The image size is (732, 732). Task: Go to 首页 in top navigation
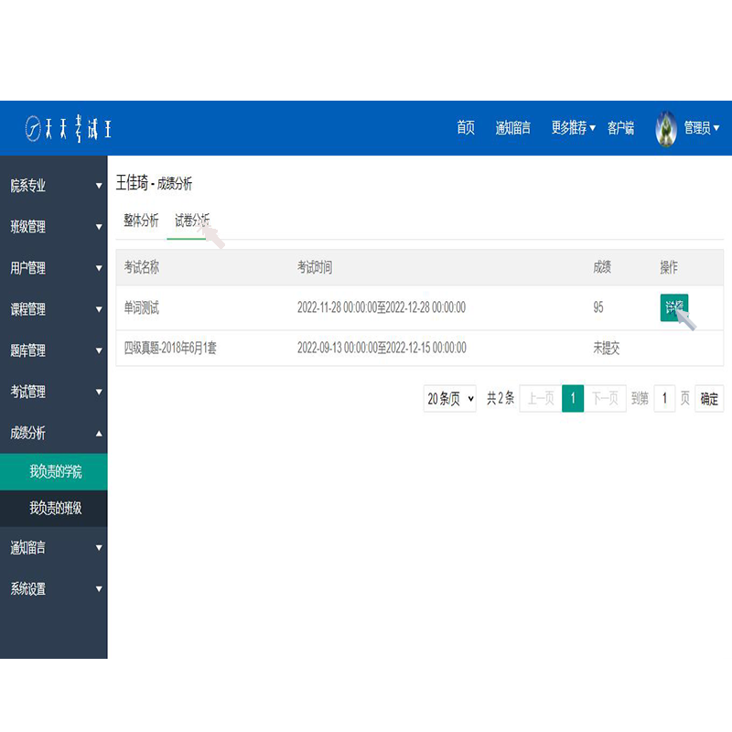(466, 127)
